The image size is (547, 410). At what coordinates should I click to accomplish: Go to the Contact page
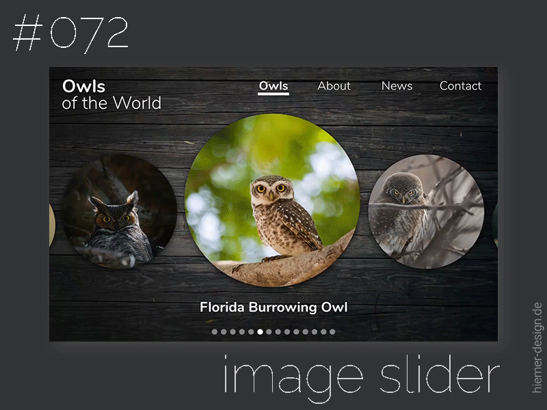(x=461, y=86)
